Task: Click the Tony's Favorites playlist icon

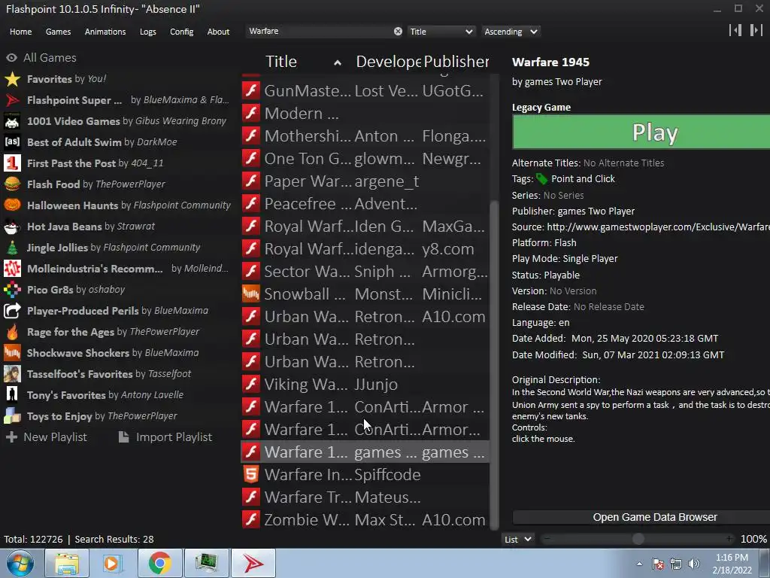Action: pos(12,394)
